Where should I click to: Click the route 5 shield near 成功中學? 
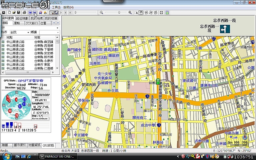tap(159, 125)
